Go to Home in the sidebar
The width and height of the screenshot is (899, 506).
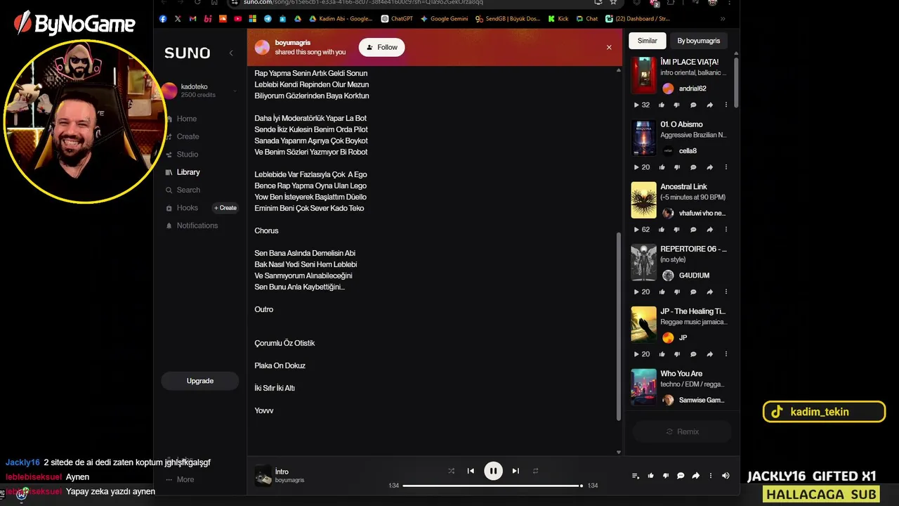(186, 119)
